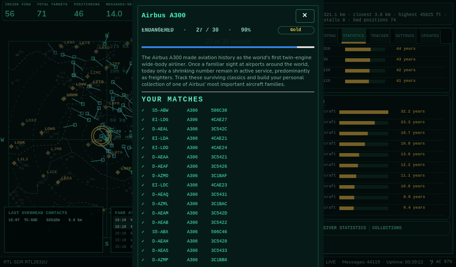Click the checkmark beside S5-ABW
This screenshot has width=456, height=267.
(x=143, y=110)
